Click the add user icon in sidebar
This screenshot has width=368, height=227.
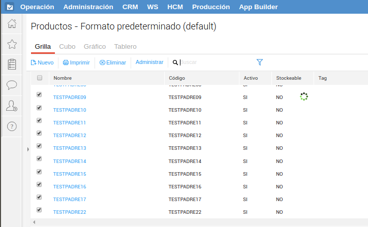click(11, 106)
